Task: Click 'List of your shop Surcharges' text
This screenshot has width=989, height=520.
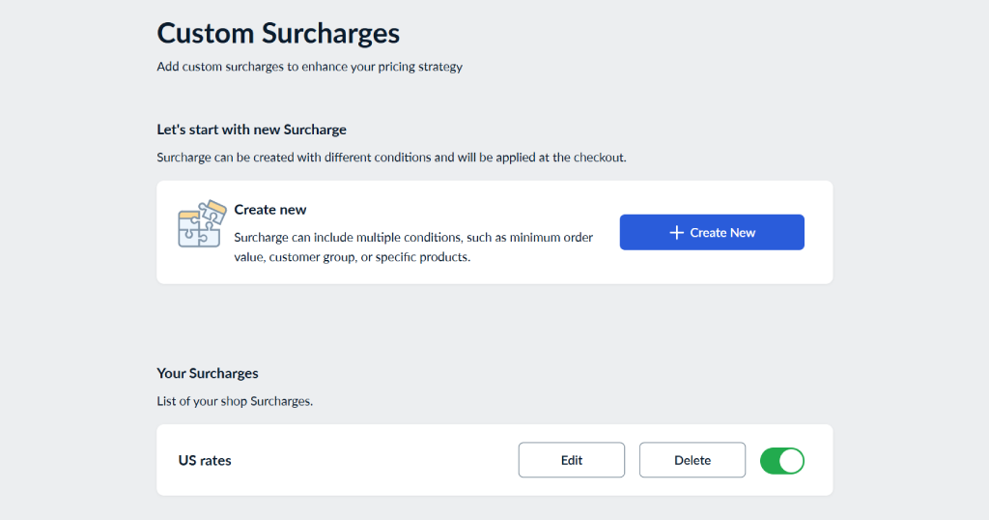Action: pos(235,401)
